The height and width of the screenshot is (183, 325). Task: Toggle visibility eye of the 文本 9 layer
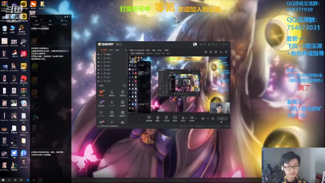pos(98,58)
